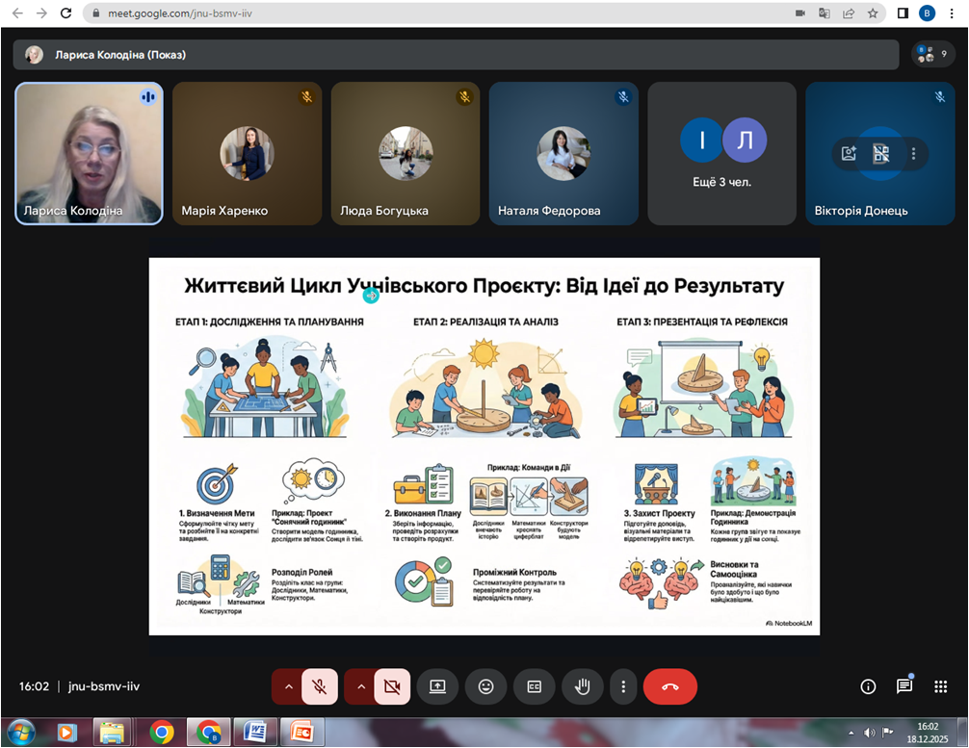Click the red leave call button

669,686
